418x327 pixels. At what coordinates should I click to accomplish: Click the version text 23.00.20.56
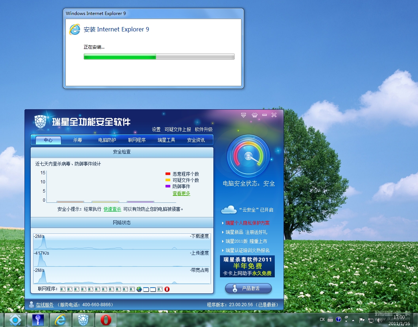(241, 305)
